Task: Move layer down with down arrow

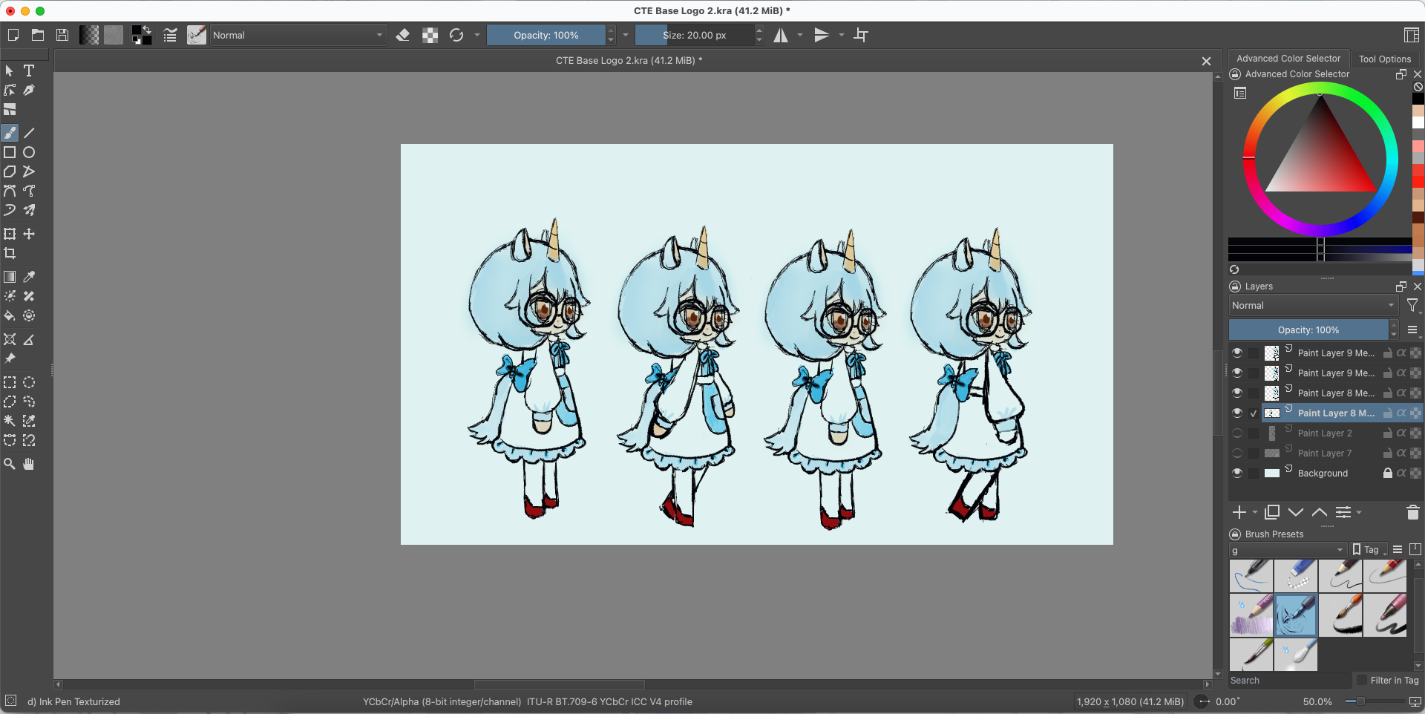Action: tap(1296, 512)
